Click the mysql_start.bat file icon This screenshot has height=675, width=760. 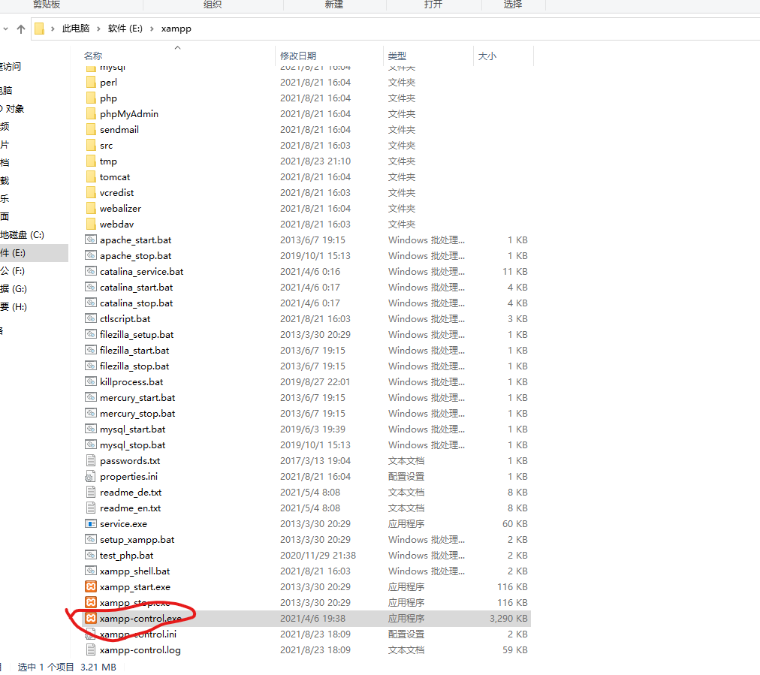pyautogui.click(x=91, y=429)
